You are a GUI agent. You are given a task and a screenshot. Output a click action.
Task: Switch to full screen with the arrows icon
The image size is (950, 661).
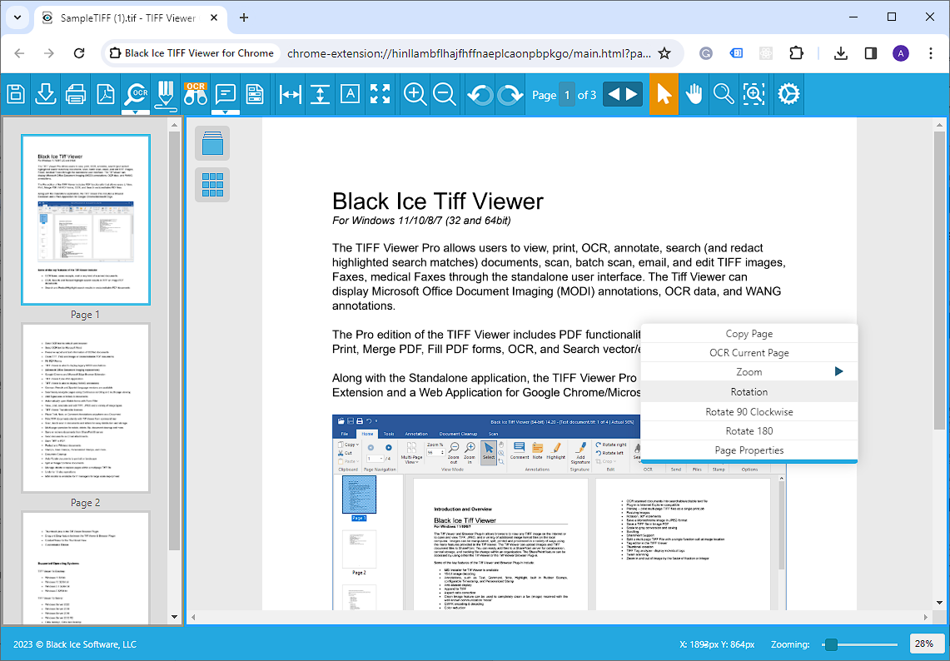(380, 94)
